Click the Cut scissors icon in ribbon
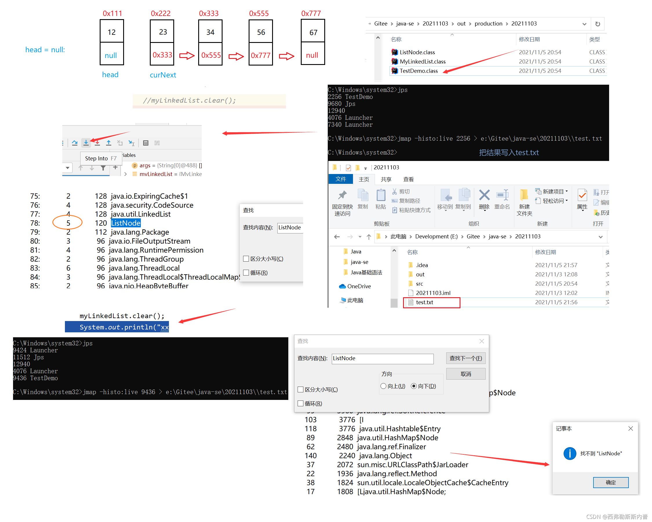Image resolution: width=652 pixels, height=522 pixels. [394, 192]
